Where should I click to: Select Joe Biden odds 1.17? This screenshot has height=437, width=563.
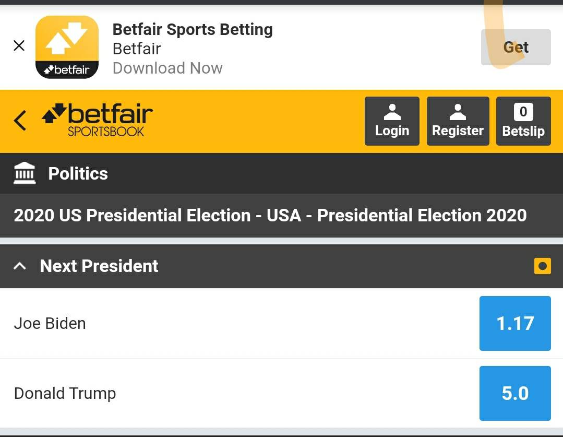tap(515, 323)
